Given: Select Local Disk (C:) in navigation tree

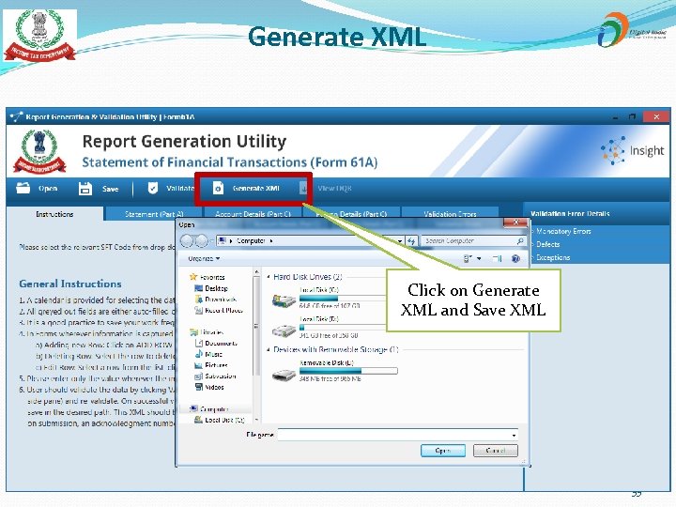Looking at the screenshot, I should point(220,420).
